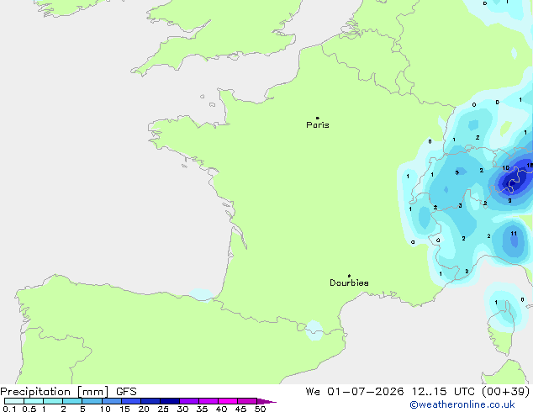Click the Dourbies location dot marker
533x412 pixels.
[349, 276]
